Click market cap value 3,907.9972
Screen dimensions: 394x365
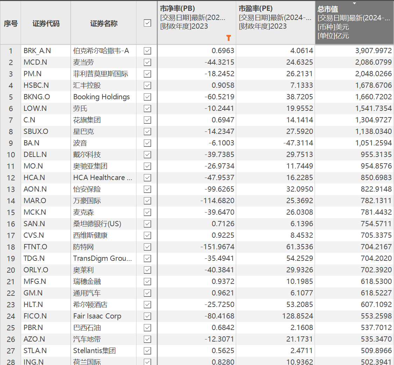373,51
